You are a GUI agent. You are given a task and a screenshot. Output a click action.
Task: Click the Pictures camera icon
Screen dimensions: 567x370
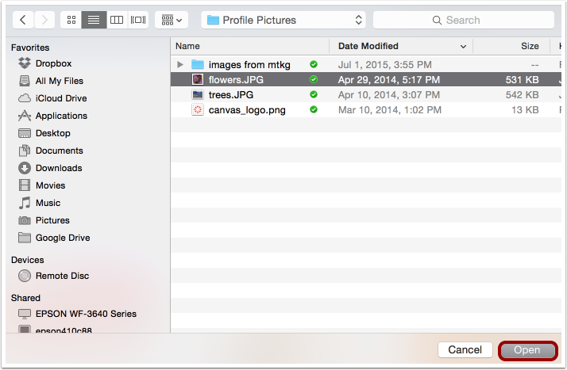coord(25,220)
